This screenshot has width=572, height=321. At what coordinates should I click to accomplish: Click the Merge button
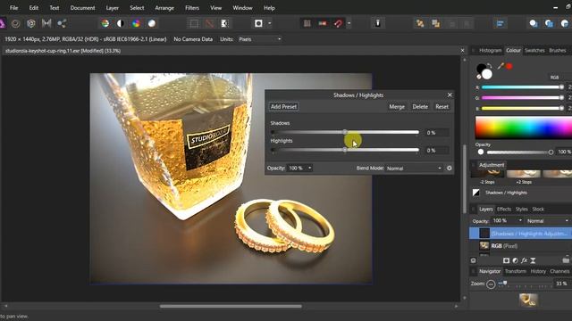397,107
